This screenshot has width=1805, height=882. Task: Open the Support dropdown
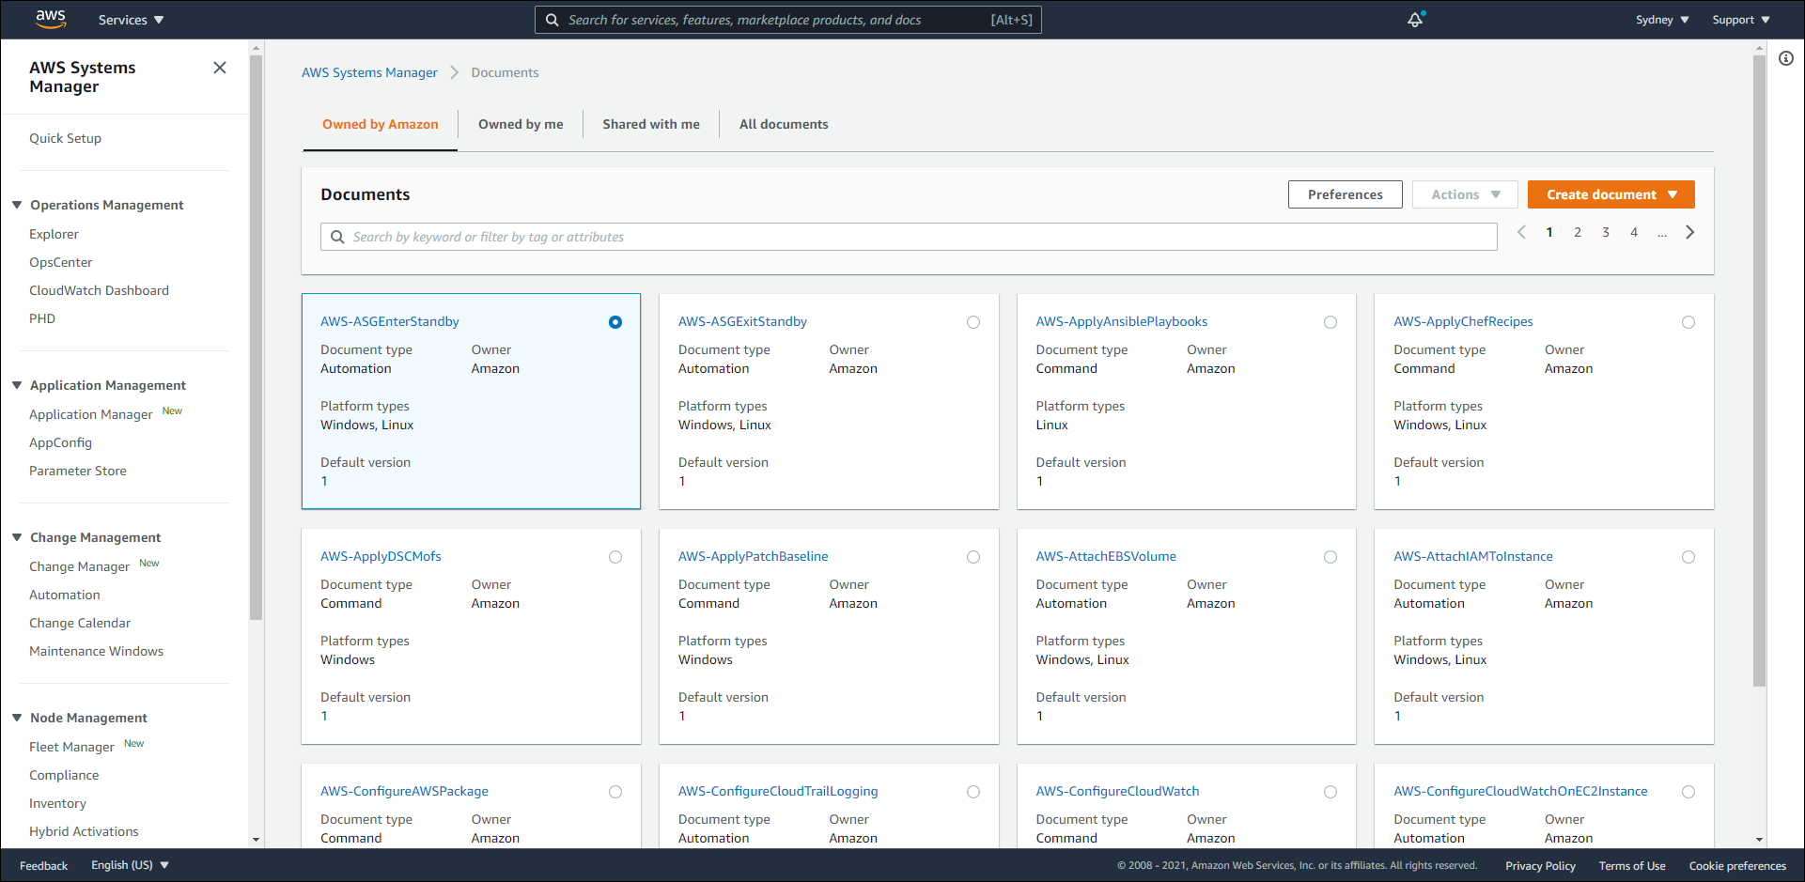[1741, 20]
